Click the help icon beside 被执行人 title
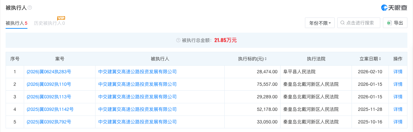This screenshot has width=413, height=132. tap(30, 8)
